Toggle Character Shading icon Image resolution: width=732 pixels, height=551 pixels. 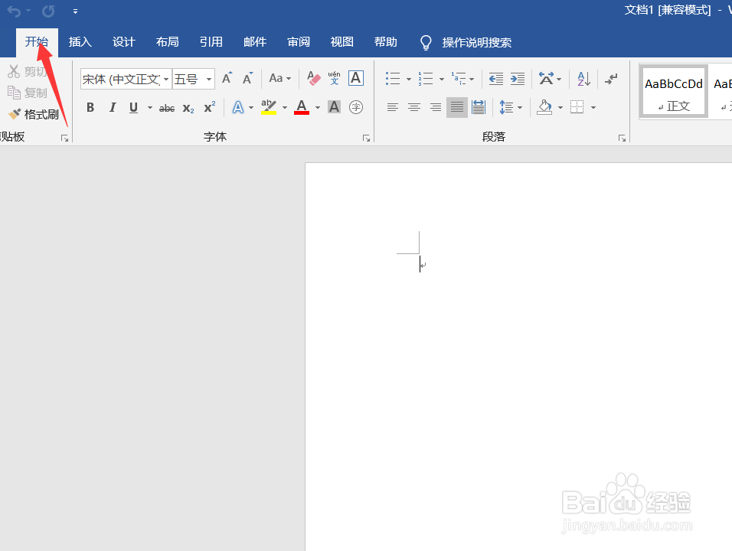point(335,107)
